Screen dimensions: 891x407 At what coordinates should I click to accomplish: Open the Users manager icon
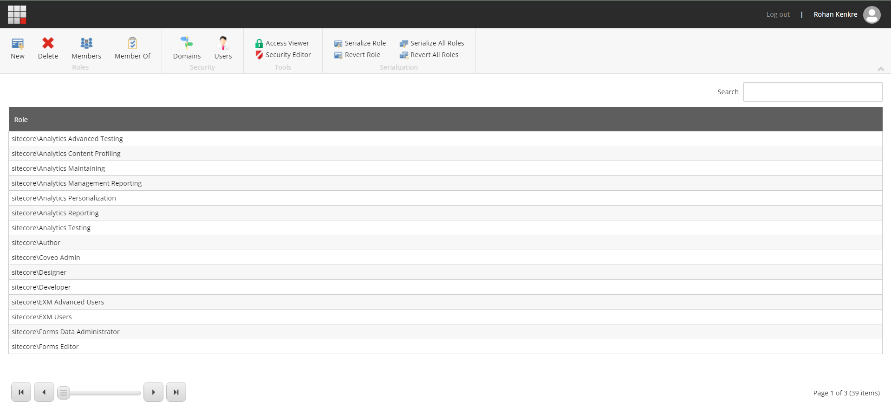223,44
